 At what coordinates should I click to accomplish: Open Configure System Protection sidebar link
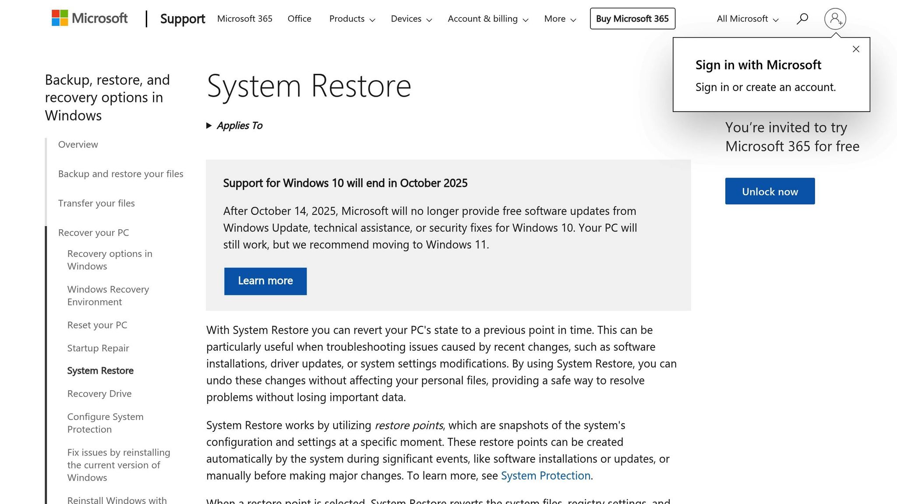click(106, 423)
